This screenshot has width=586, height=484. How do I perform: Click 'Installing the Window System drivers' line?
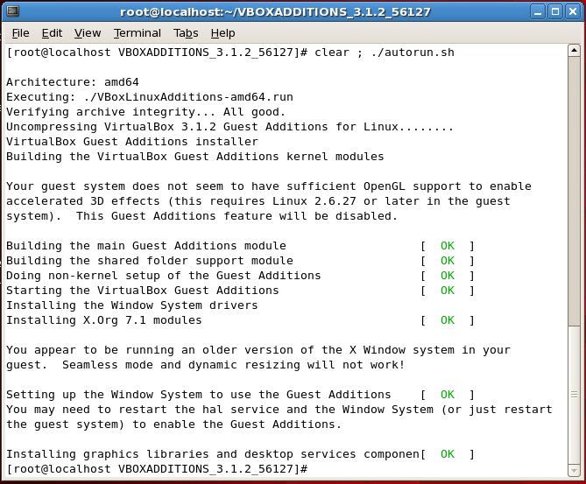click(132, 305)
